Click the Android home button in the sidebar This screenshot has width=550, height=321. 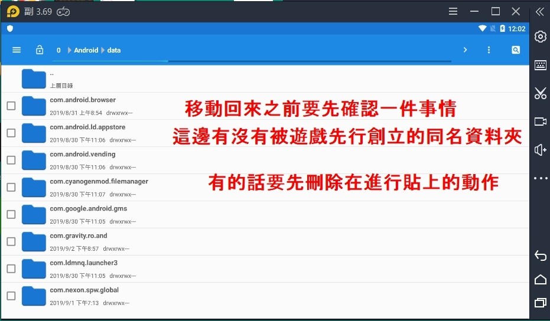point(540,279)
